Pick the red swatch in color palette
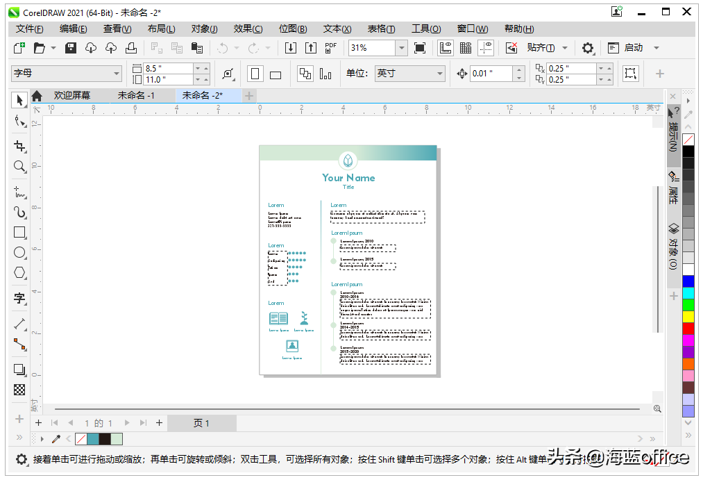 pyautogui.click(x=688, y=328)
